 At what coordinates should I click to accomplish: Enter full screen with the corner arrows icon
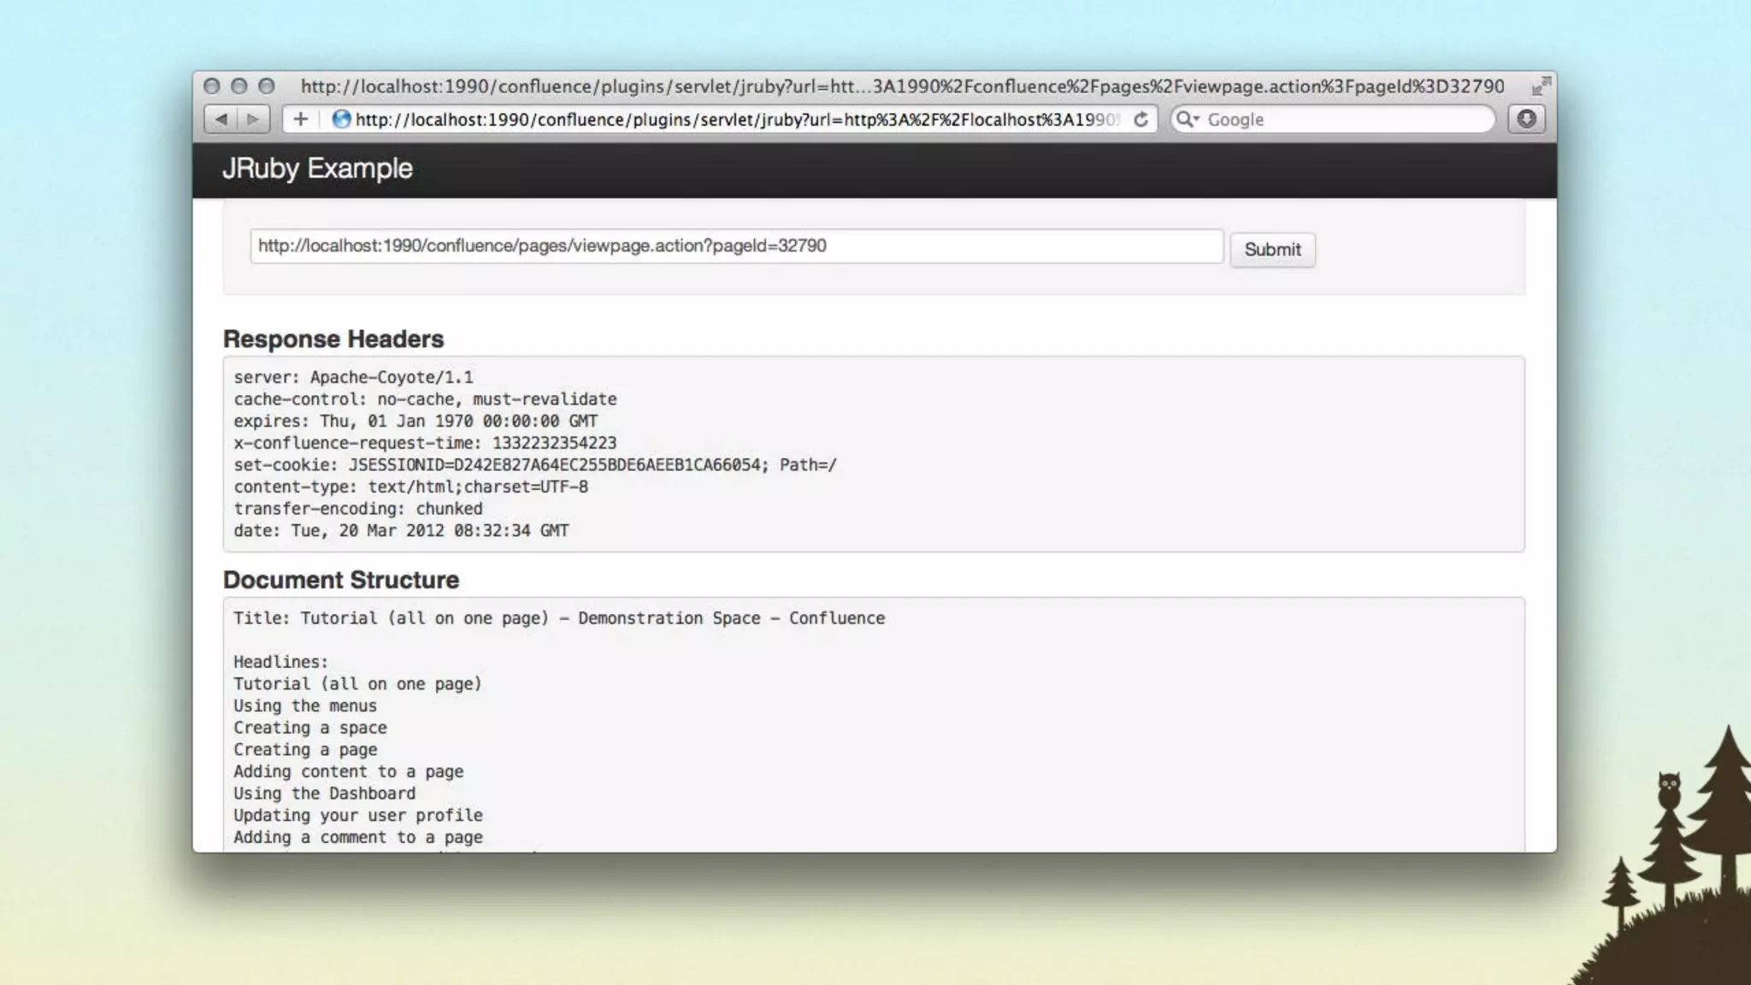pos(1541,86)
